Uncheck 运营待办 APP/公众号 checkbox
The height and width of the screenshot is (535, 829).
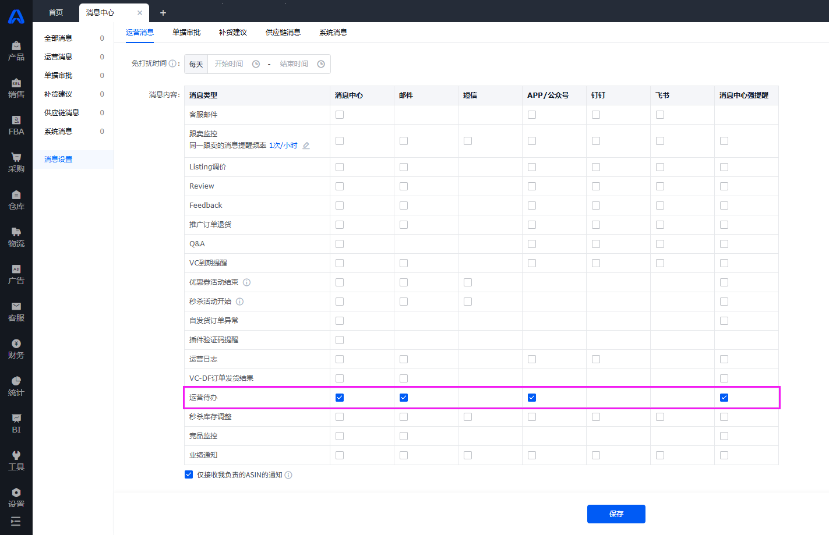click(x=532, y=398)
